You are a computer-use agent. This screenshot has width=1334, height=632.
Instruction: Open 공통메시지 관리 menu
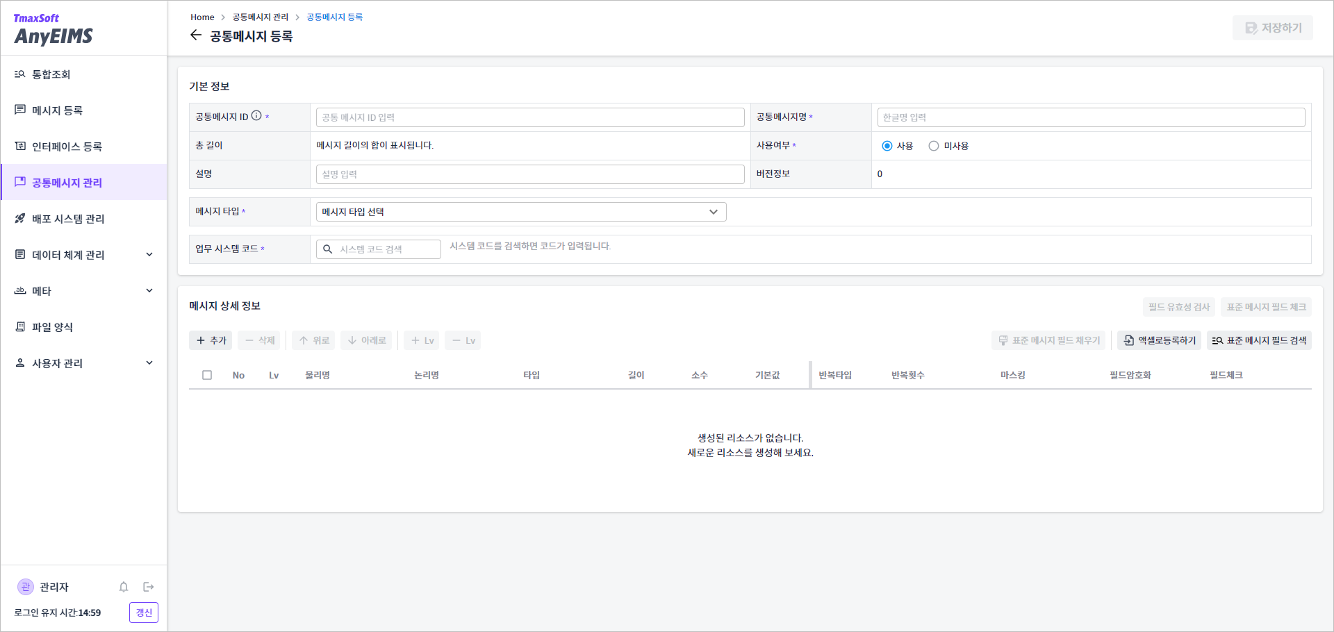coord(83,182)
